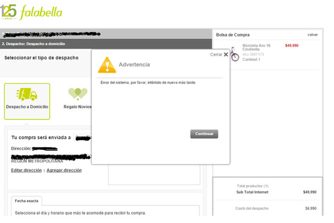Click the Bolsa de Compra heading
This screenshot has width=334, height=223.
(233, 35)
